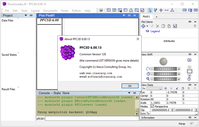This screenshot has width=199, height=127.
Task: Click the Plot Items help icon
Action: pyautogui.click(x=195, y=26)
